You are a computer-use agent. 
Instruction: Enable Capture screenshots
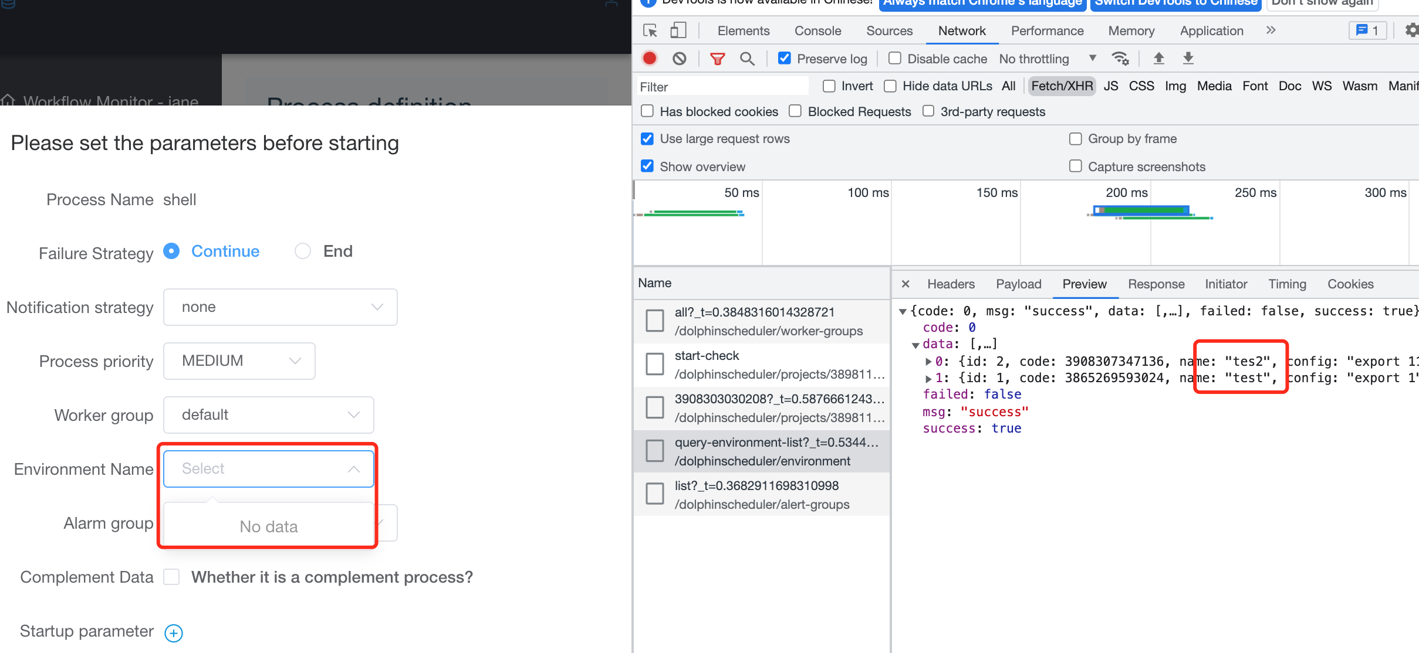click(1076, 166)
